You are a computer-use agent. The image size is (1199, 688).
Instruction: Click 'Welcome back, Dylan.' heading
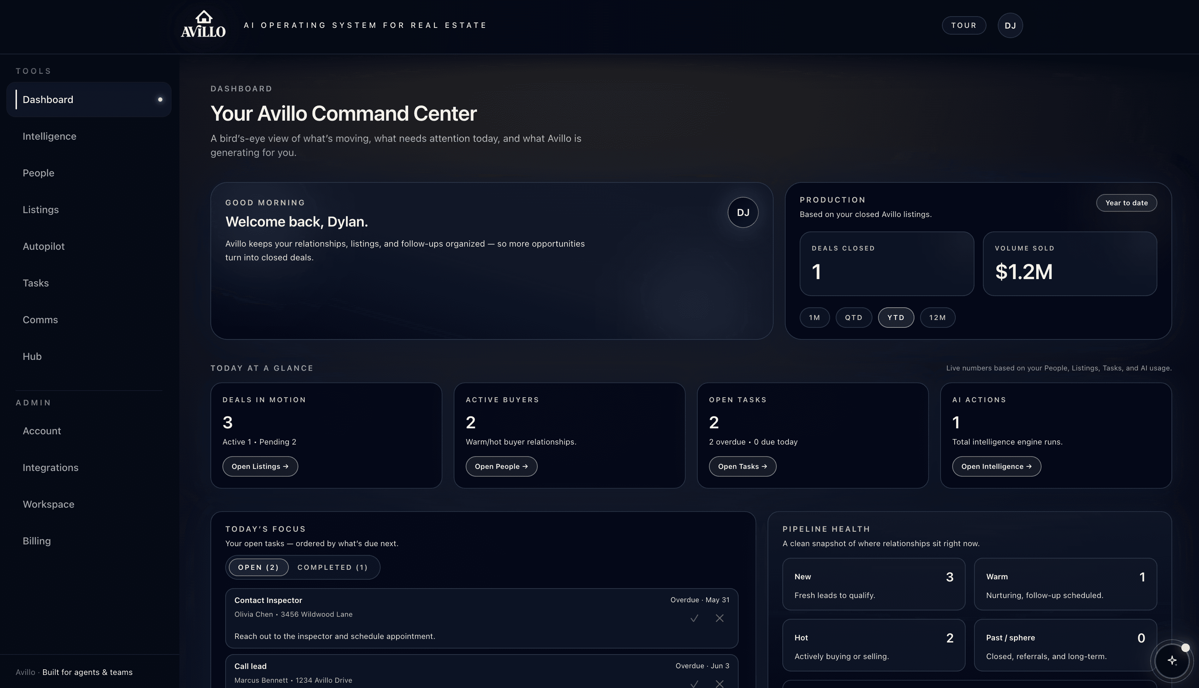(297, 222)
